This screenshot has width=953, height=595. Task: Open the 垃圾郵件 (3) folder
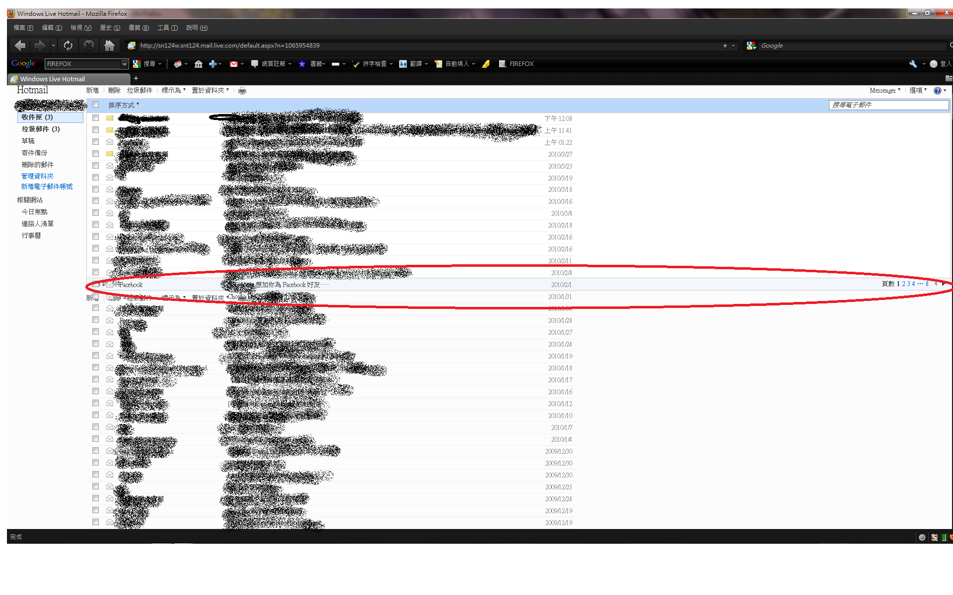(x=41, y=129)
